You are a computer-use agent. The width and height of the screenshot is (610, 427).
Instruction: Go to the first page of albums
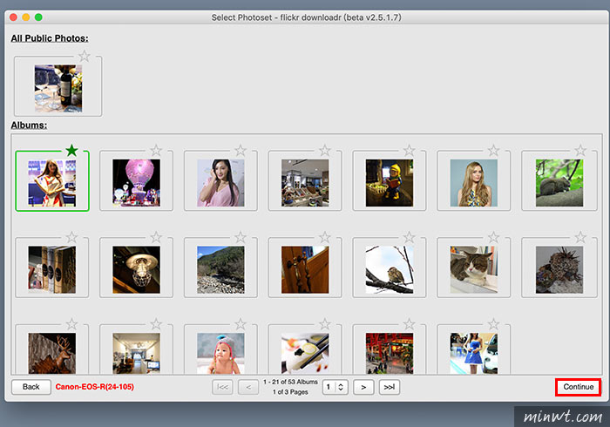coord(222,387)
